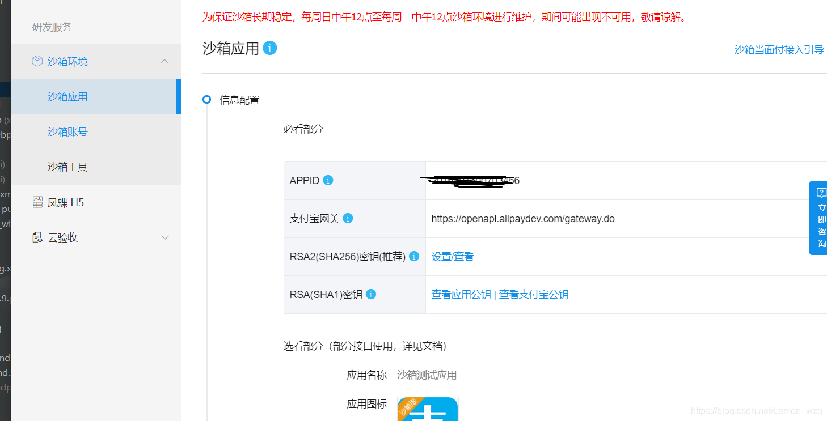Click the 信息配置 step label
Viewport: 827px width, 421px height.
(x=239, y=100)
